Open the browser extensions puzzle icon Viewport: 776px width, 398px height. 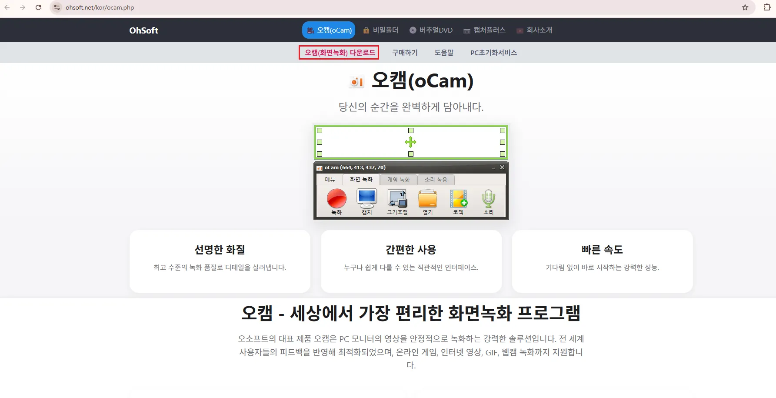click(767, 7)
